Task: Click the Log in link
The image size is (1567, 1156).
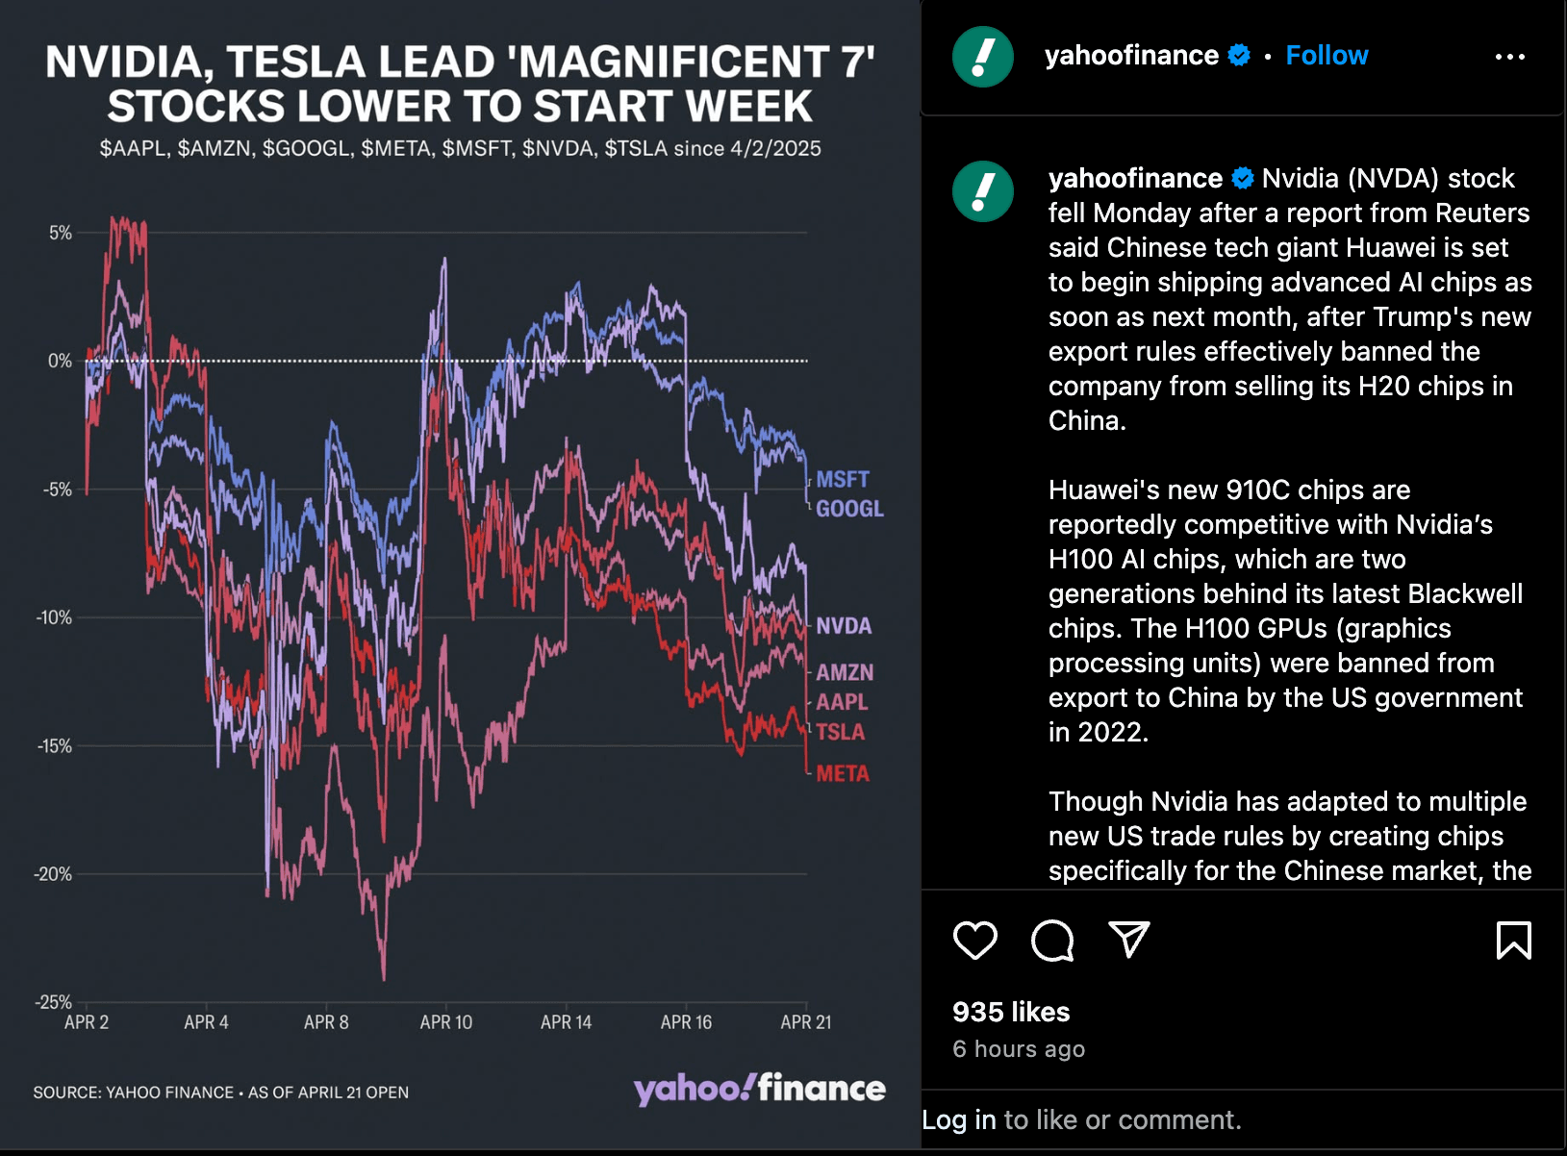Action: click(x=958, y=1119)
